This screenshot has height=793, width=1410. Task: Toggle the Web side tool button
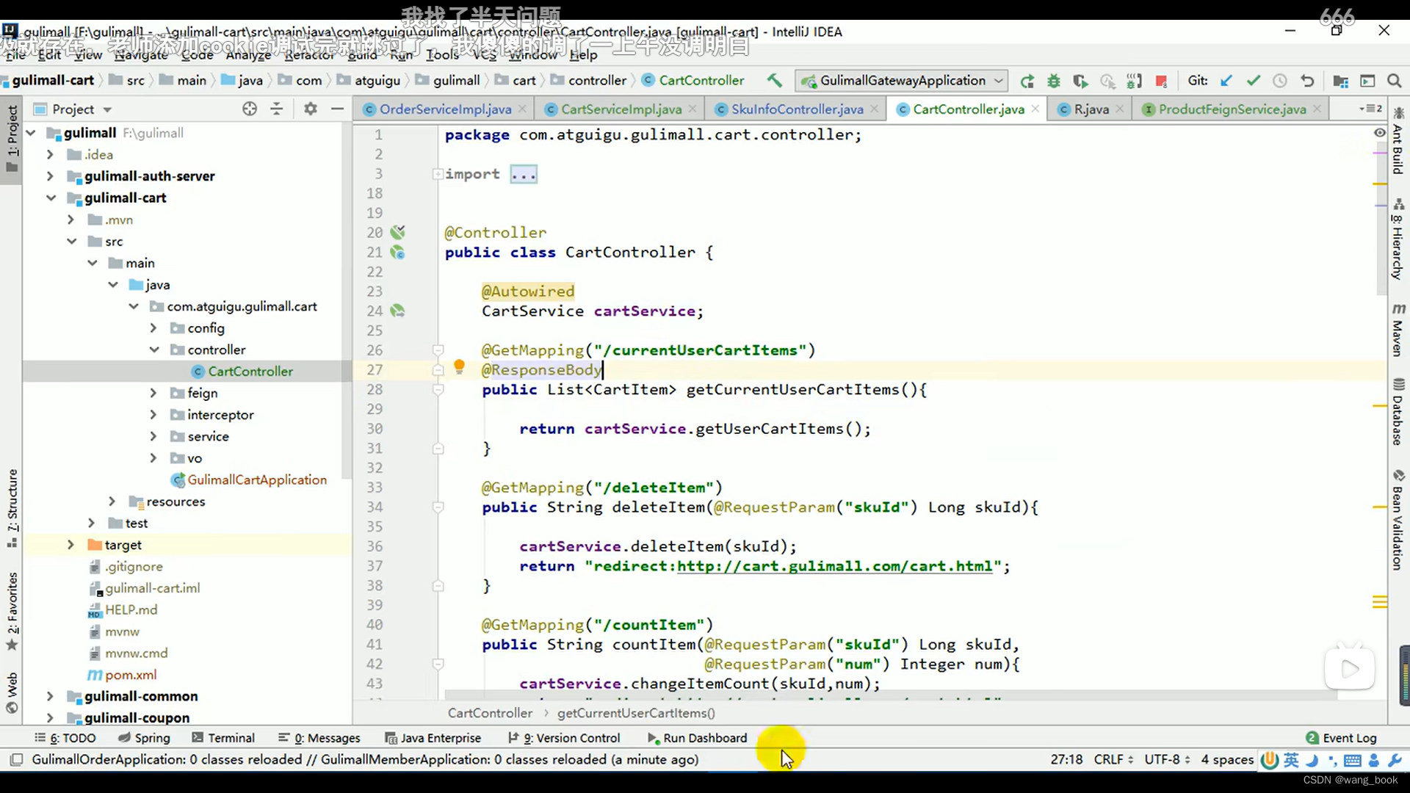click(12, 692)
